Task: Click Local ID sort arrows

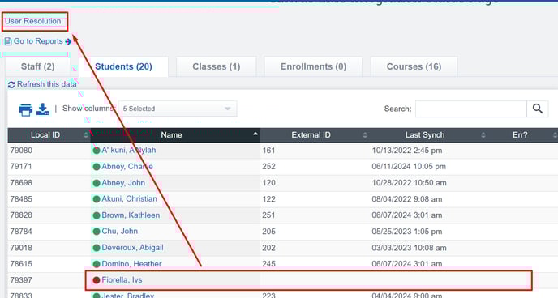Action: tap(86, 135)
